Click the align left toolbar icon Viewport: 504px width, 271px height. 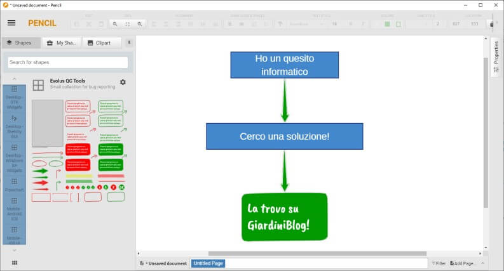(x=154, y=24)
